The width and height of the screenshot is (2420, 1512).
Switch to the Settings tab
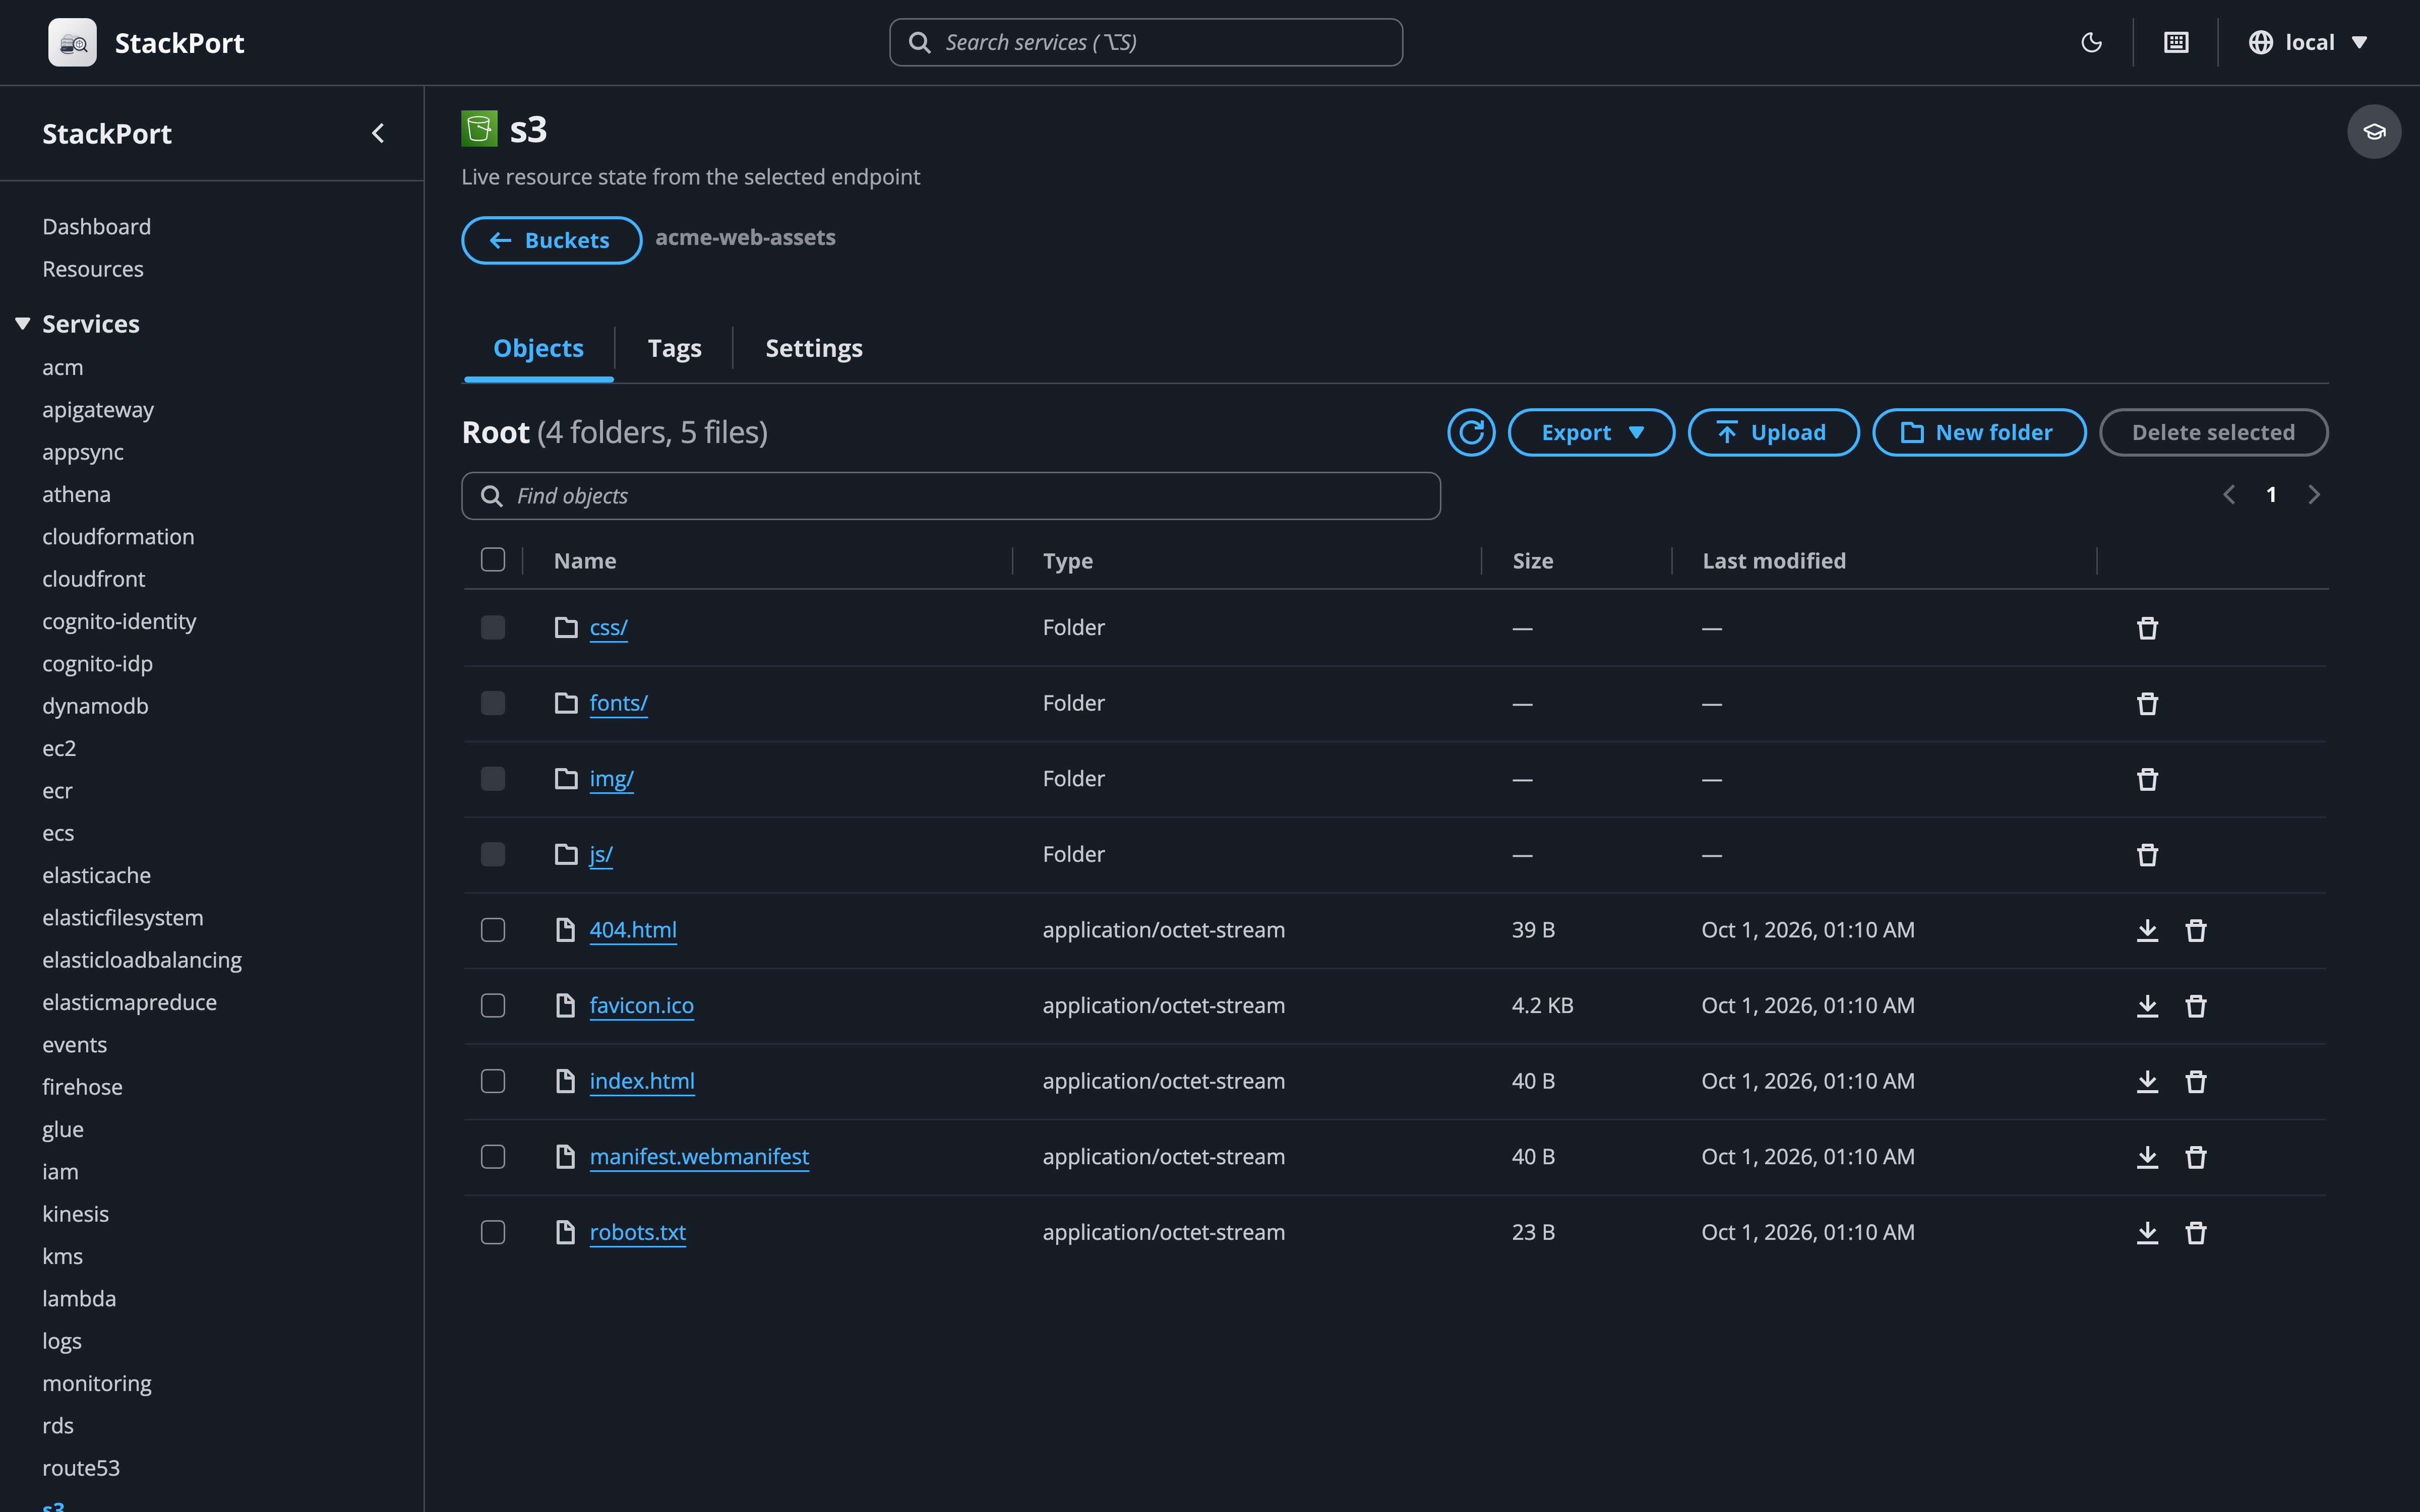click(813, 348)
